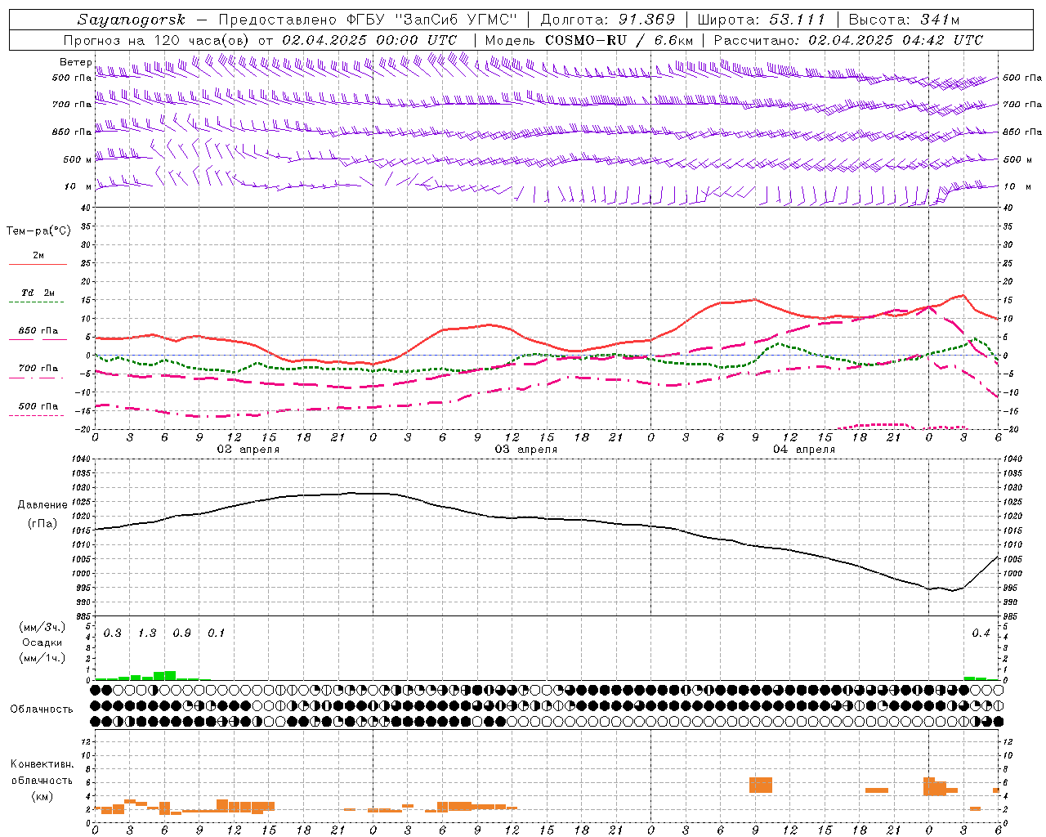Click the 'Прогноз на 120 часа(ов)' forecast text

point(158,40)
